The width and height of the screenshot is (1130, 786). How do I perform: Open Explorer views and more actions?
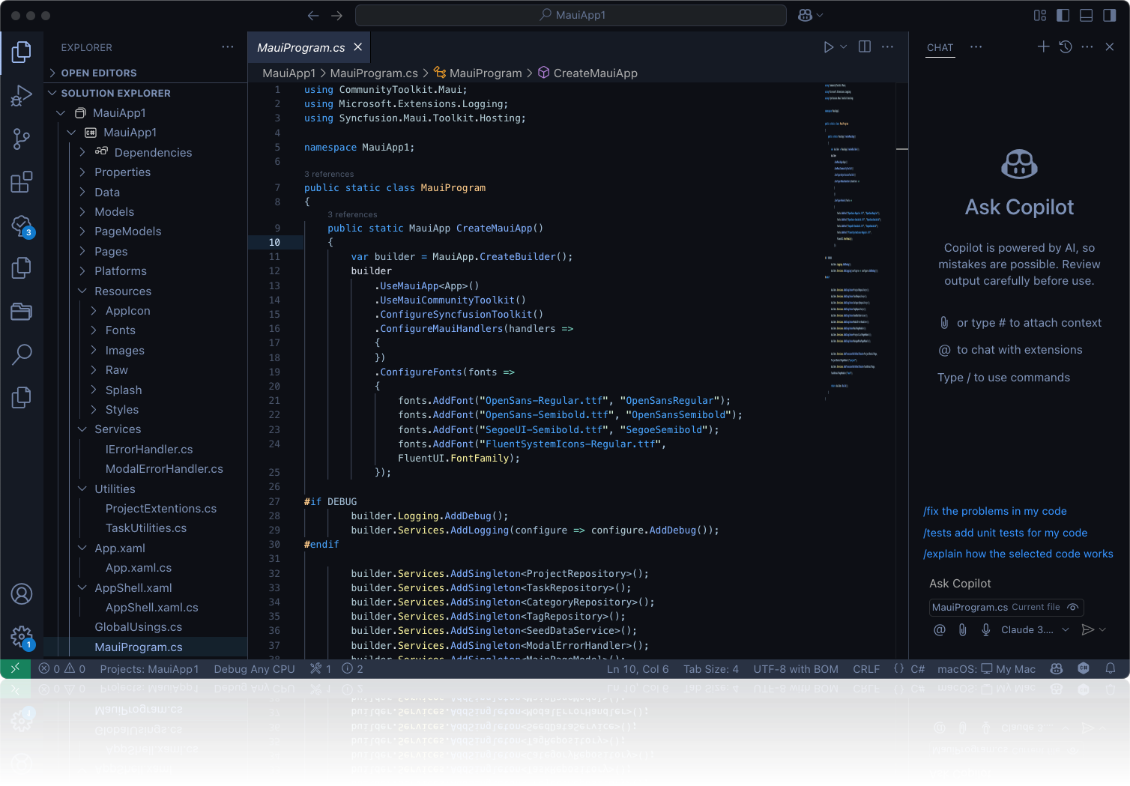click(x=228, y=47)
